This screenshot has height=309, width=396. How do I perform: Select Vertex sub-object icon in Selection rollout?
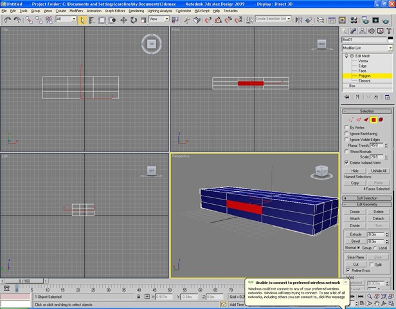(x=351, y=120)
